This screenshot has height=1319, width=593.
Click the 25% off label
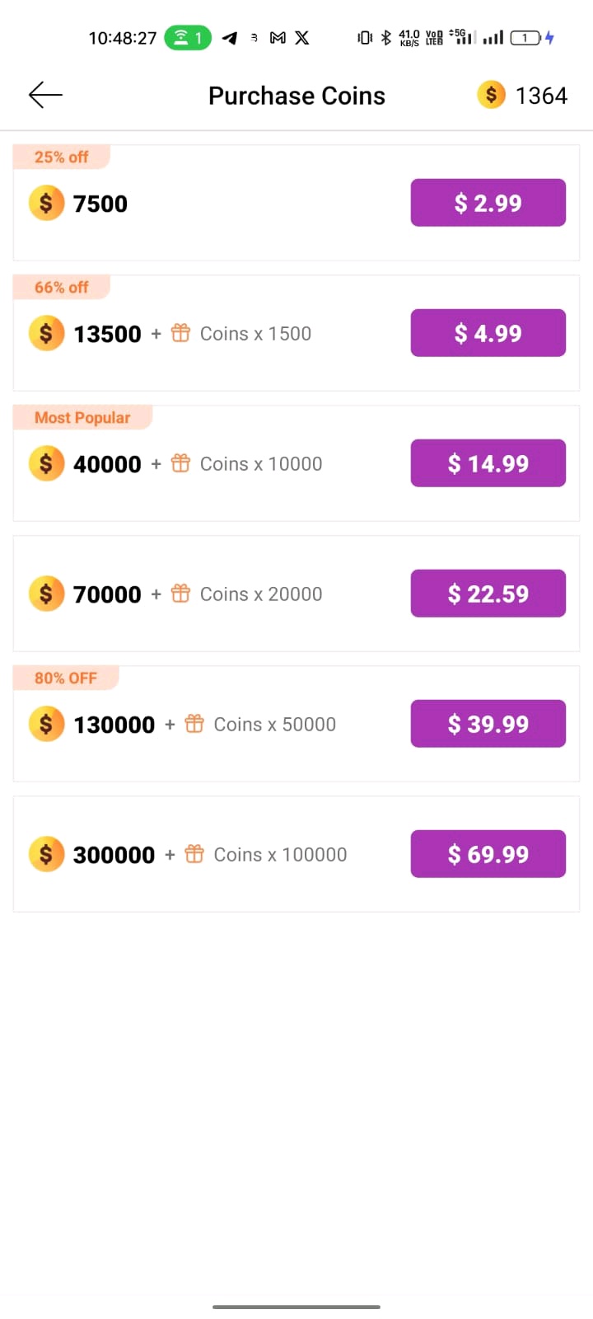61,157
